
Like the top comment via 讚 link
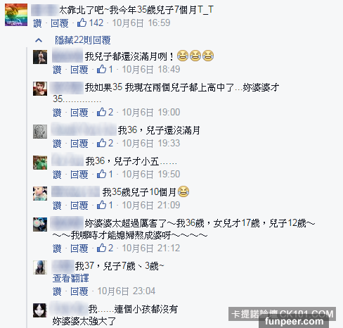[37, 23]
